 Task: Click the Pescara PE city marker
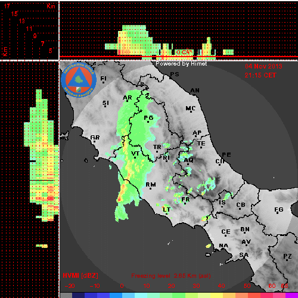tap(226, 155)
